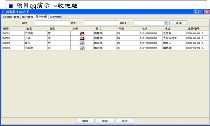Open the 日志管理 tab
The image size is (210, 126).
click(55, 17)
